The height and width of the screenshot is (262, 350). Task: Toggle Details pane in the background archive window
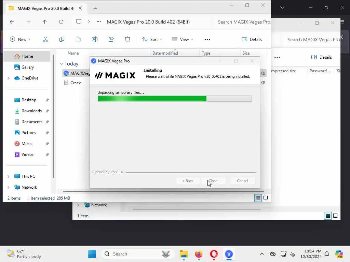[321, 57]
